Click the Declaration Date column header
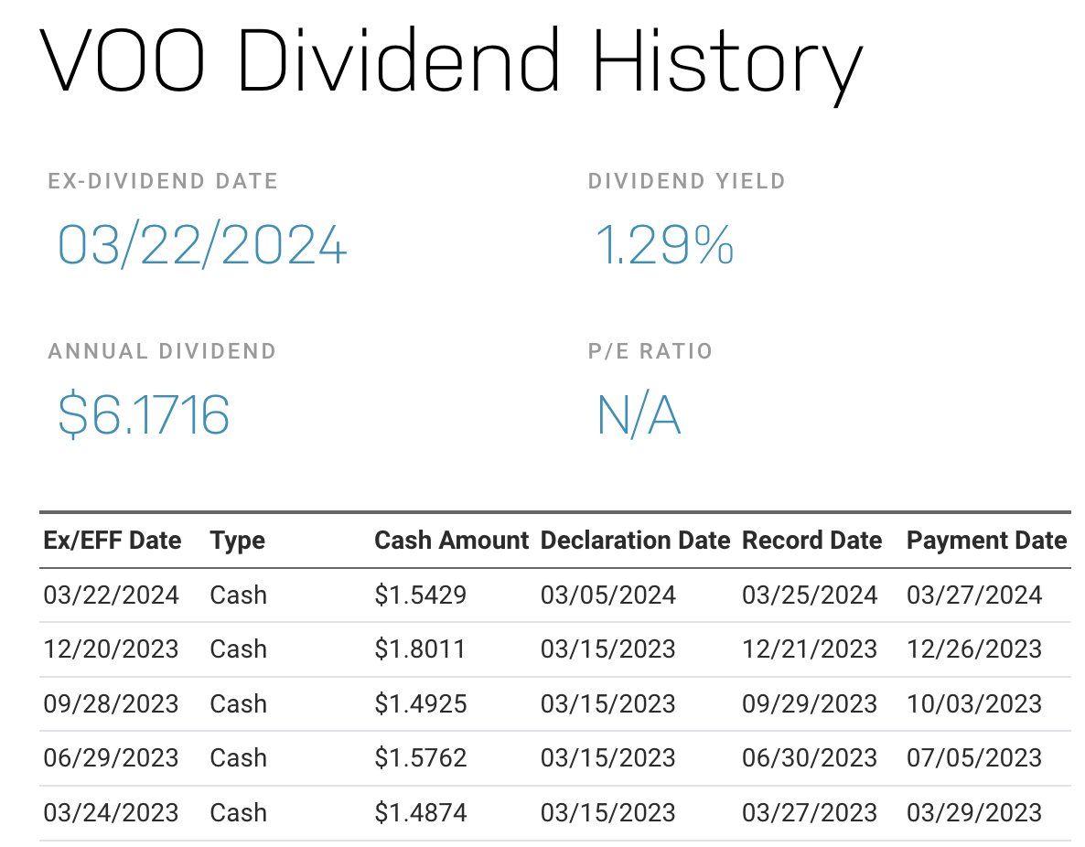This screenshot has height=847, width=1085. (x=635, y=541)
